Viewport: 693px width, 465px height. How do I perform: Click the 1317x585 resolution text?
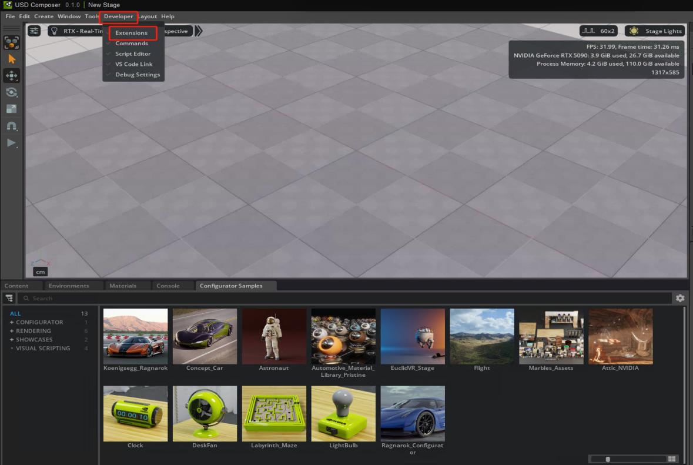point(665,72)
